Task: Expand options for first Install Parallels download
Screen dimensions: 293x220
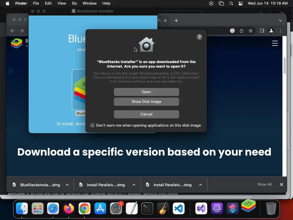Action: coord(134,185)
